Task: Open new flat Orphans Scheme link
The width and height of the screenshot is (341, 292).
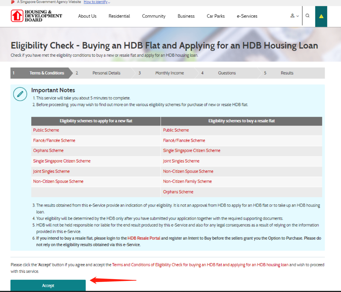Action: [x=48, y=151]
